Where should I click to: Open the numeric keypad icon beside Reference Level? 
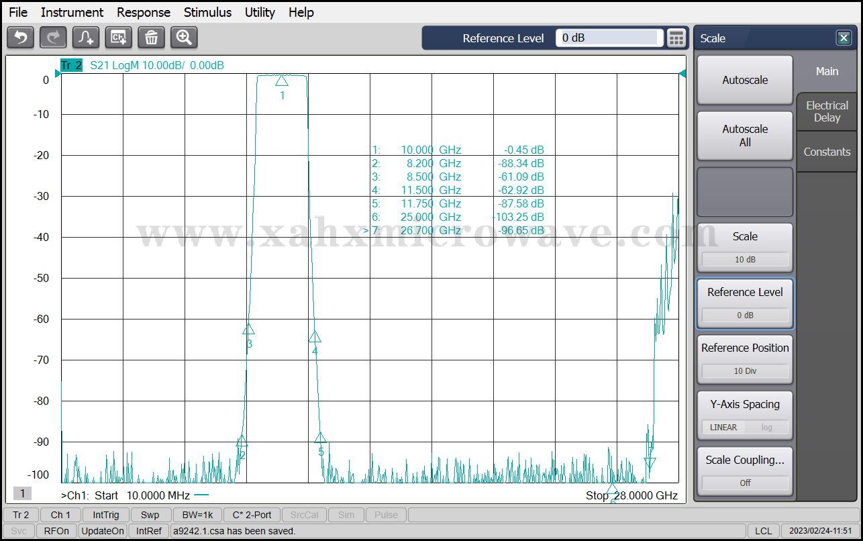(676, 38)
